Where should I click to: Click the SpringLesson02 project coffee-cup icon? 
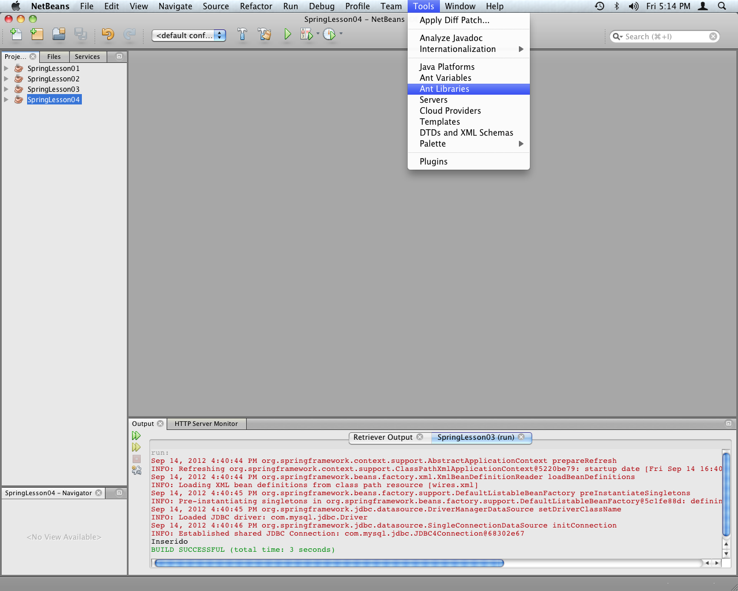click(x=18, y=78)
